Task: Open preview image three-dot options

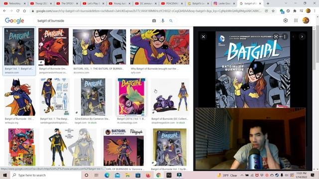Action: coord(285,37)
